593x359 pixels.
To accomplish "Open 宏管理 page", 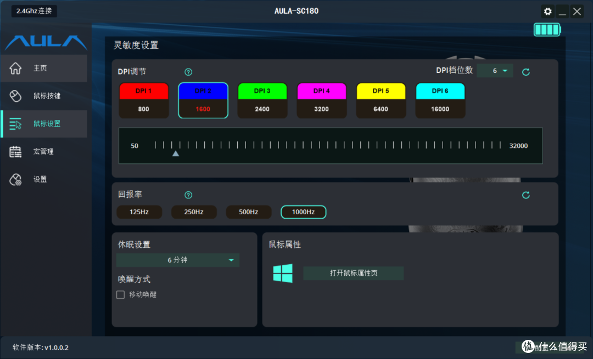I will point(44,152).
